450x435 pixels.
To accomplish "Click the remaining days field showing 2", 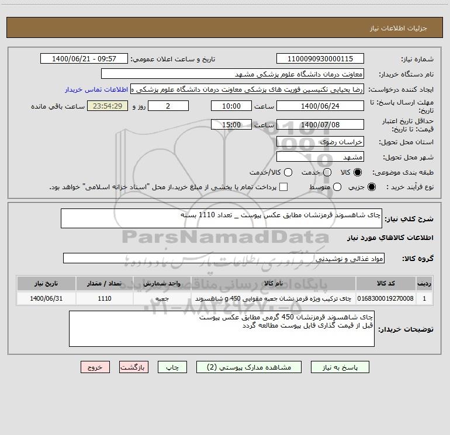I will coord(168,106).
